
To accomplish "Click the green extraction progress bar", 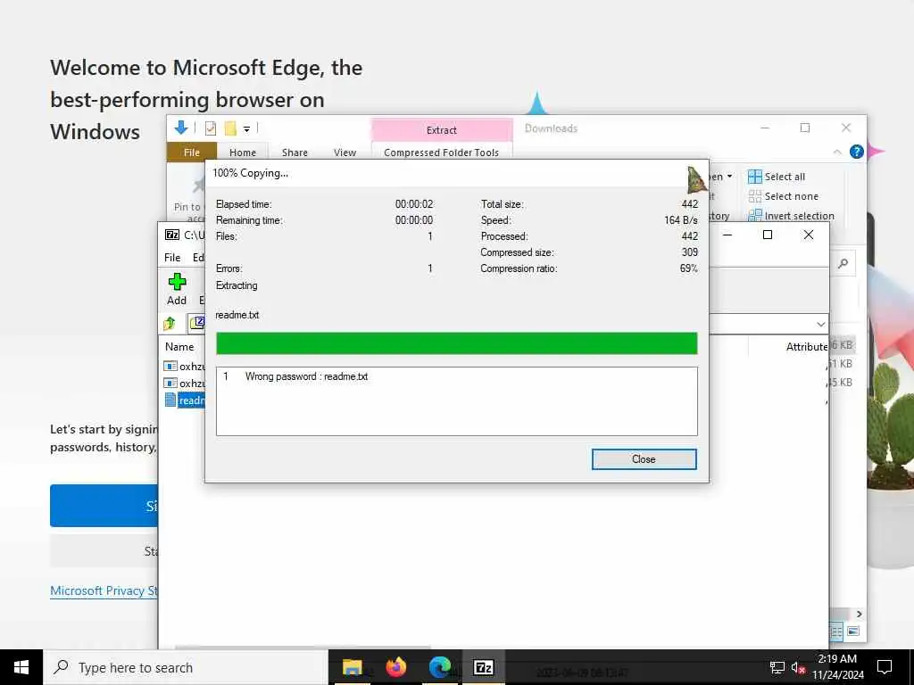I will point(456,343).
